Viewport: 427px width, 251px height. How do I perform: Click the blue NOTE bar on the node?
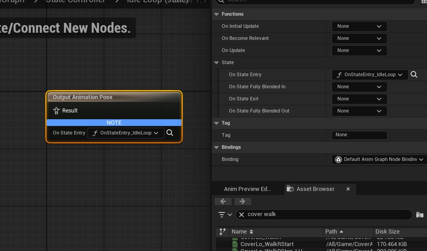(x=114, y=123)
